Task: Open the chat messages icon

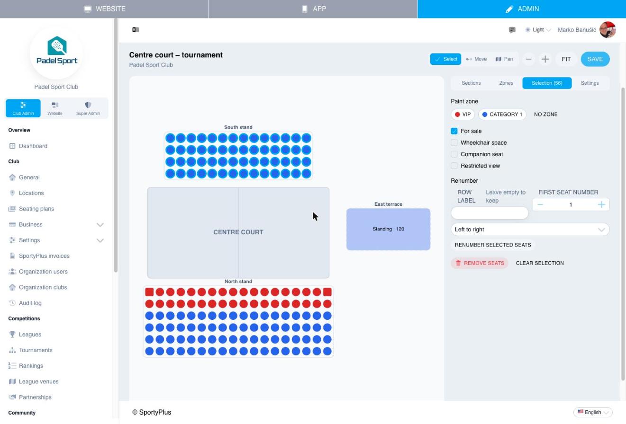Action: [512, 30]
